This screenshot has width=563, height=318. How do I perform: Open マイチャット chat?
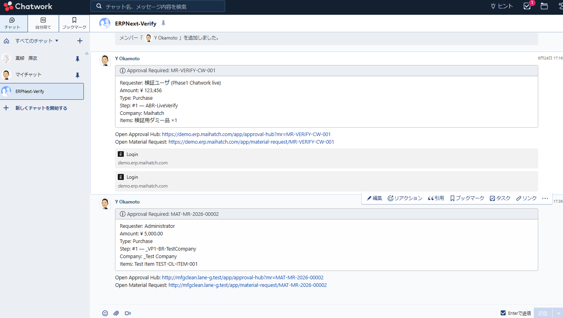pos(42,75)
